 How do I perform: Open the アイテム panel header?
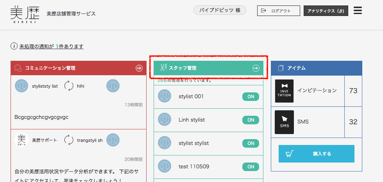(x=316, y=68)
